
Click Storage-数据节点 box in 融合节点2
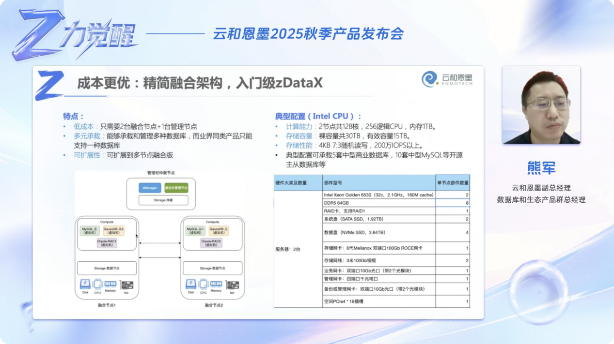click(x=213, y=268)
